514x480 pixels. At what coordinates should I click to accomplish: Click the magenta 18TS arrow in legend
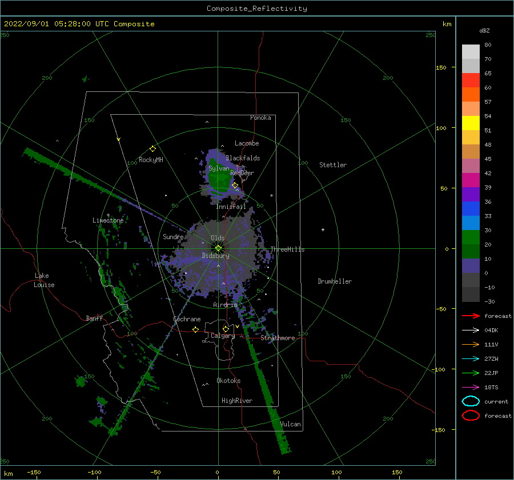pos(471,388)
